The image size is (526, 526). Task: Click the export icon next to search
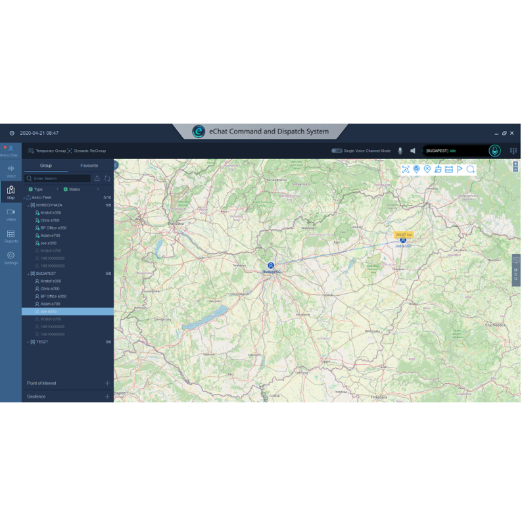(x=97, y=178)
